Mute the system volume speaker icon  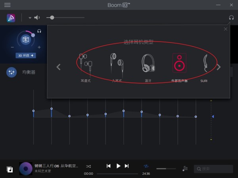click(x=37, y=17)
